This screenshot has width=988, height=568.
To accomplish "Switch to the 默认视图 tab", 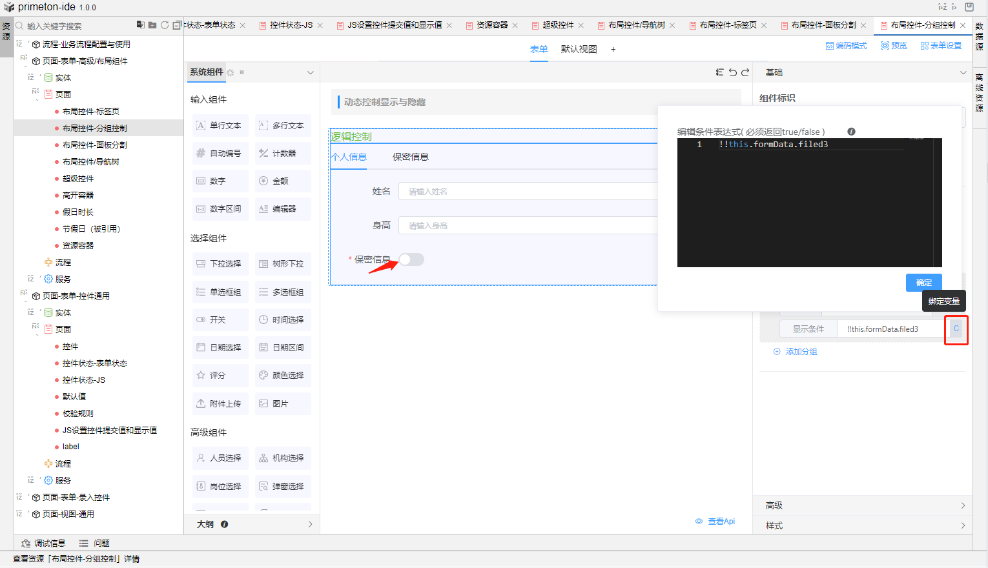I will pos(579,49).
